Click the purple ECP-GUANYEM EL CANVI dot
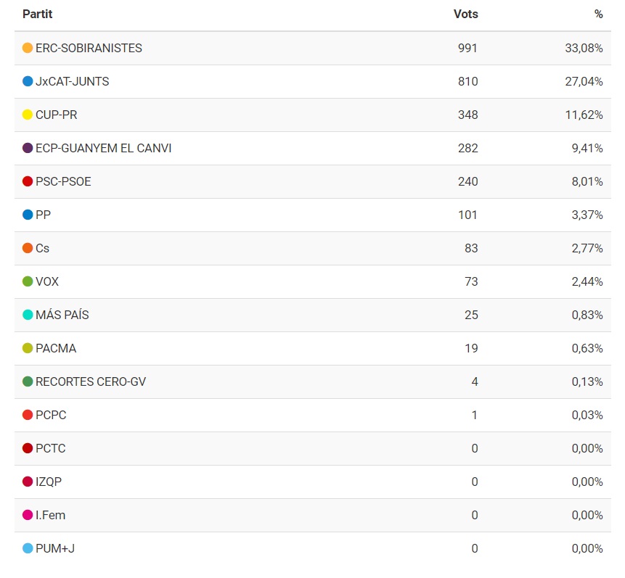The height and width of the screenshot is (578, 625). tap(28, 148)
